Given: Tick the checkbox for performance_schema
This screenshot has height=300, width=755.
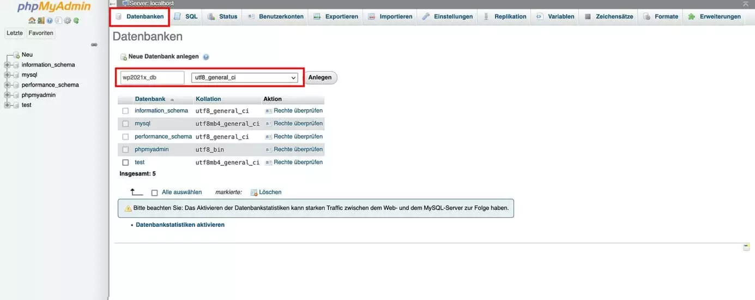Looking at the screenshot, I should (125, 136).
